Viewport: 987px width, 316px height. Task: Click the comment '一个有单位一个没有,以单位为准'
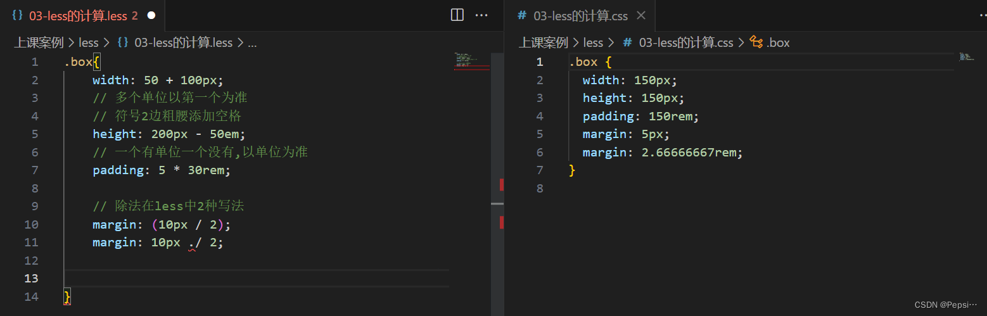200,153
